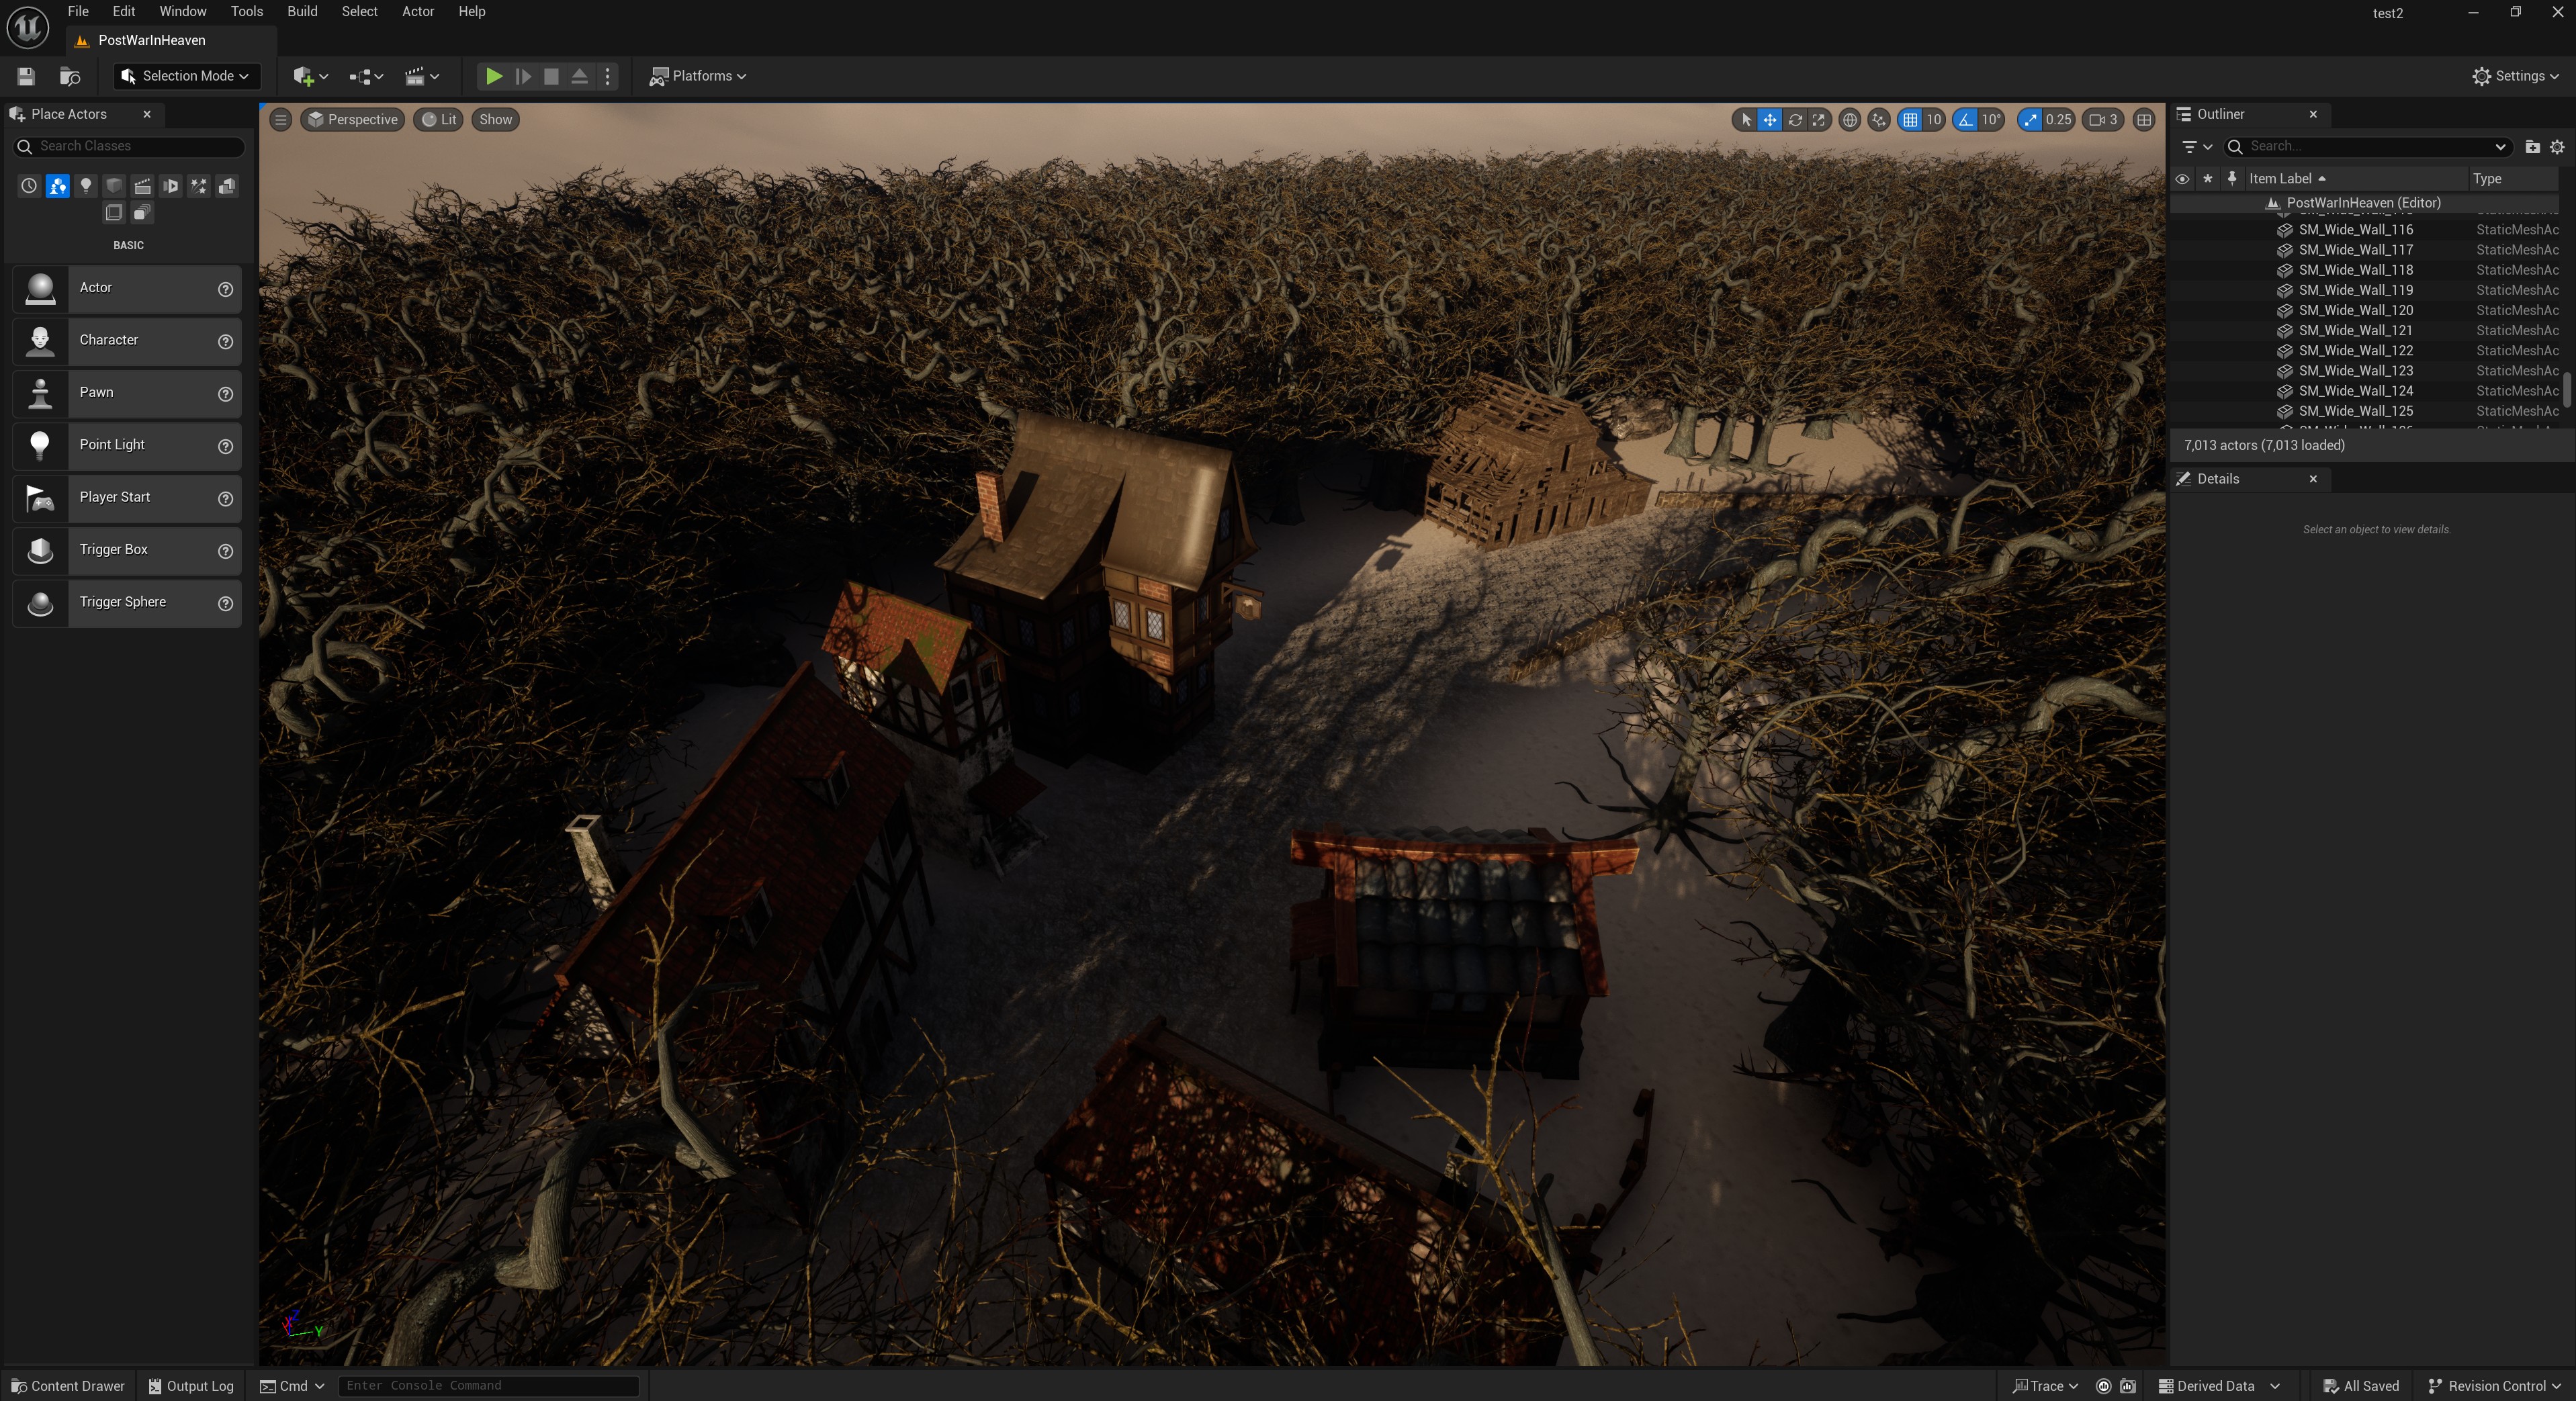Select SM_Wide_Wall_120 in the Outliner
2576x1401 pixels.
click(x=2355, y=310)
